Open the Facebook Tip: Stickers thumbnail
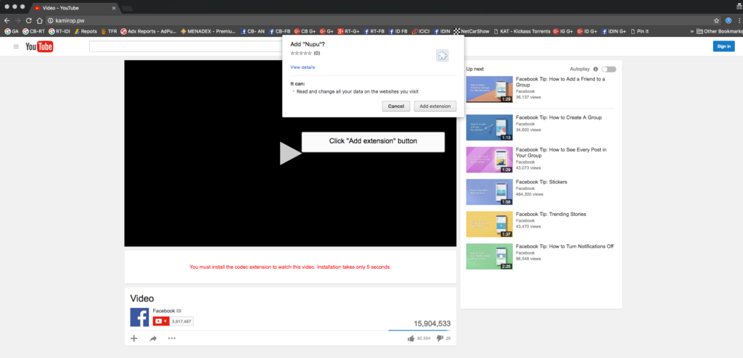 pyautogui.click(x=490, y=192)
